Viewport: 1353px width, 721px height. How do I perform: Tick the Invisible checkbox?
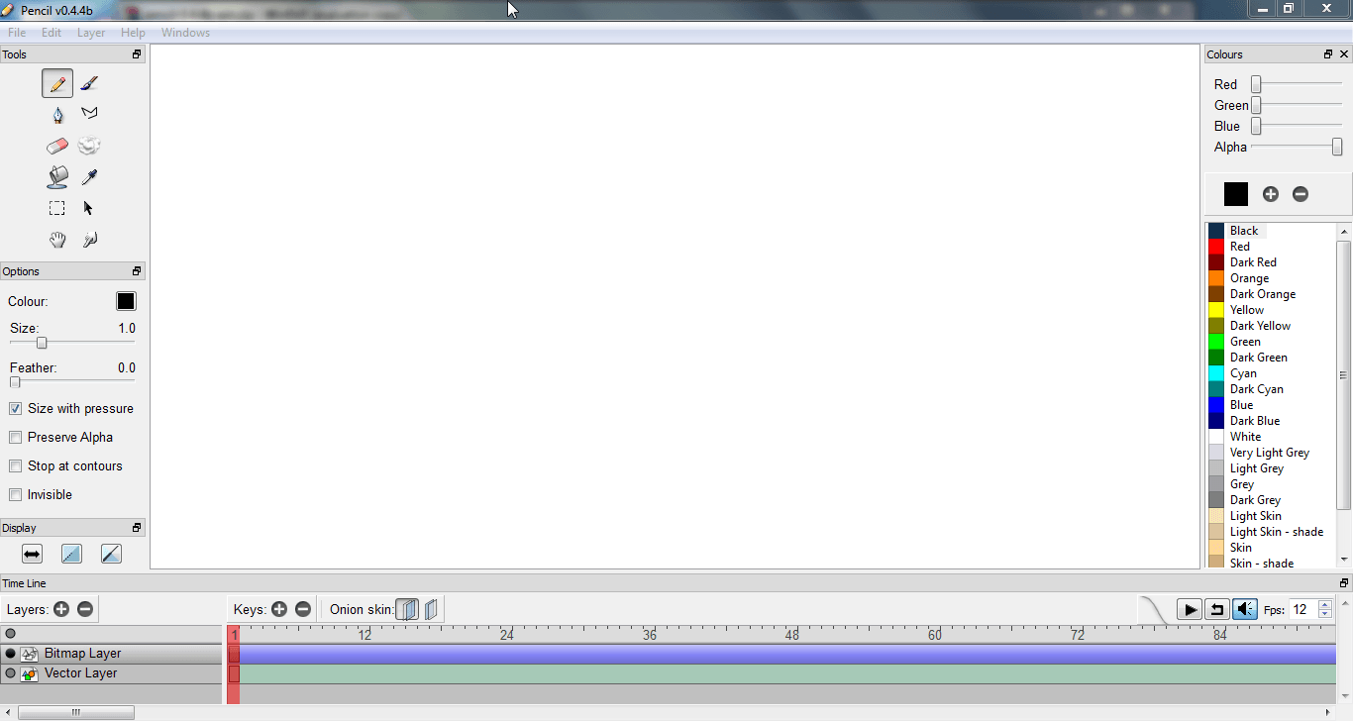(15, 494)
